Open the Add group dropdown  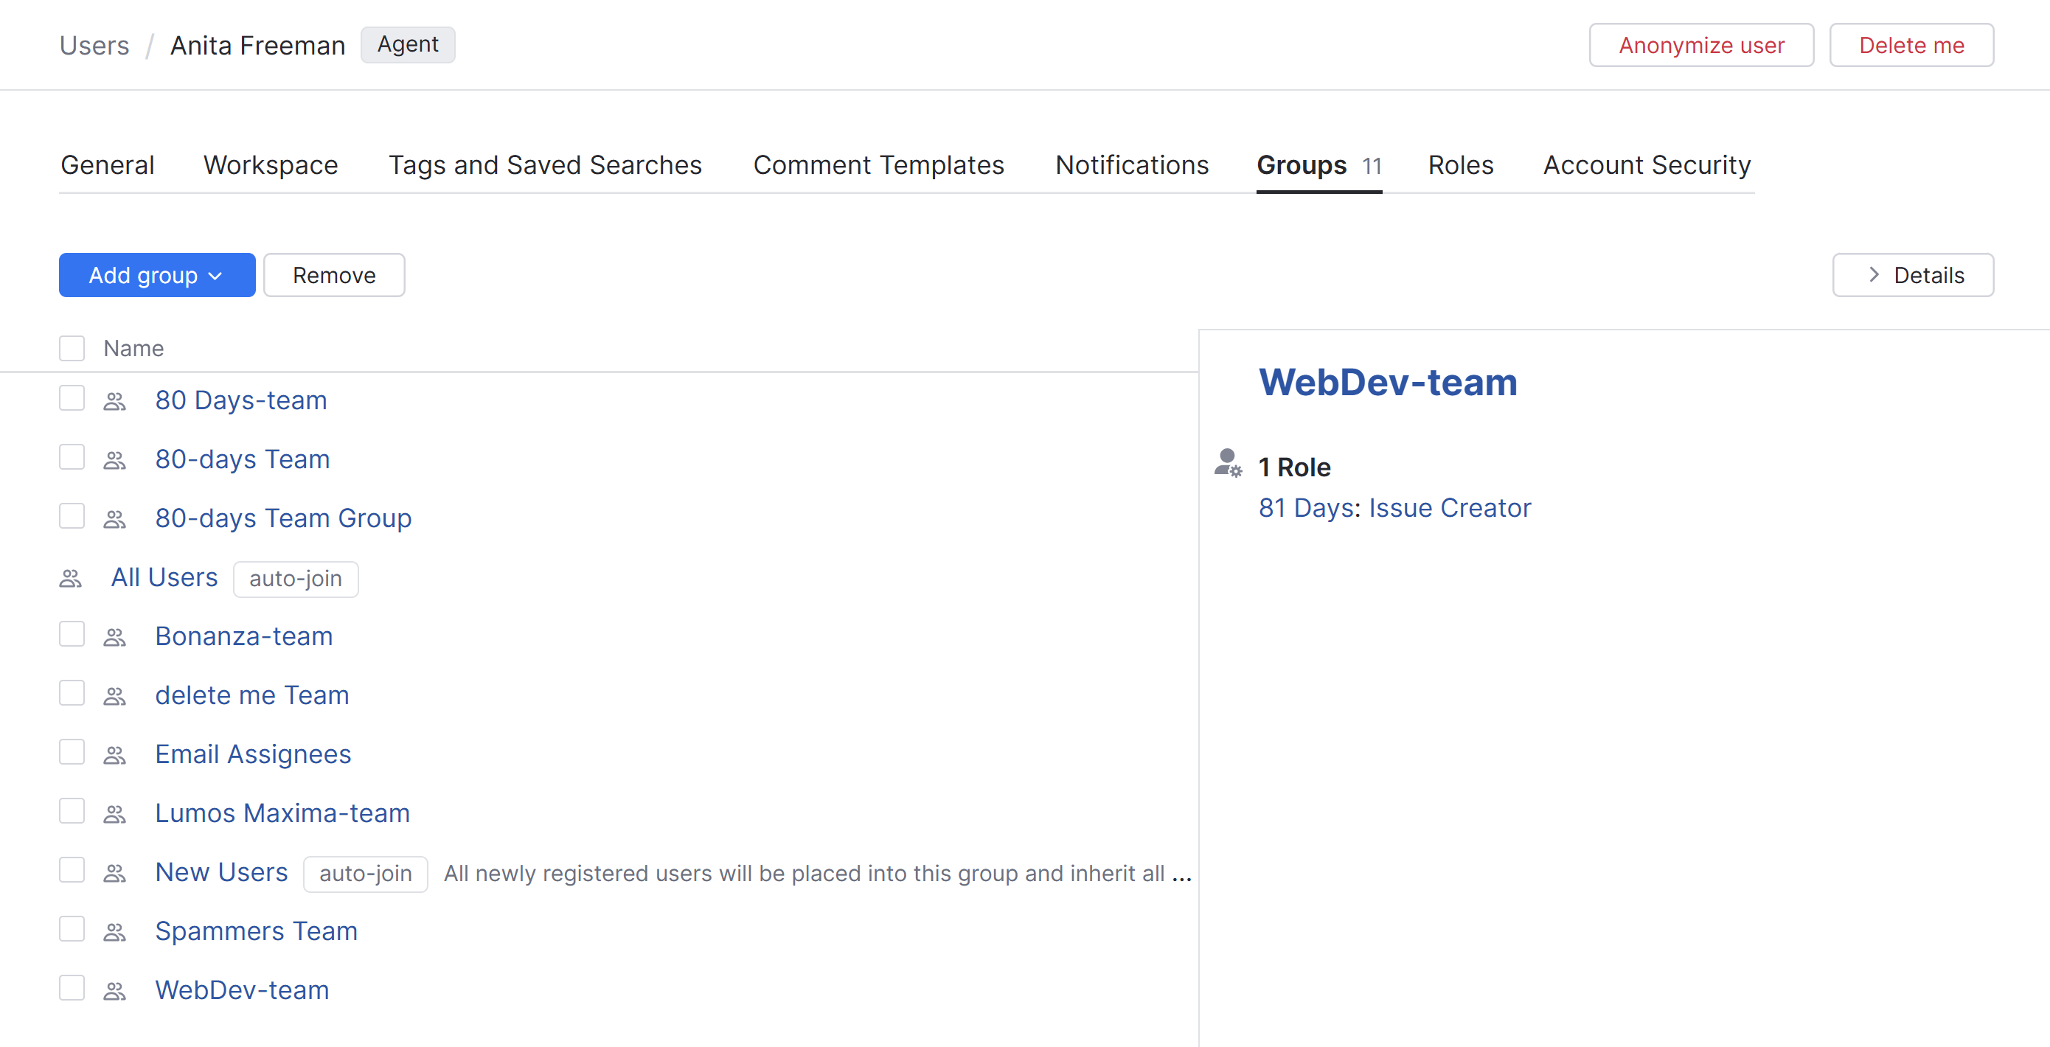coord(157,274)
